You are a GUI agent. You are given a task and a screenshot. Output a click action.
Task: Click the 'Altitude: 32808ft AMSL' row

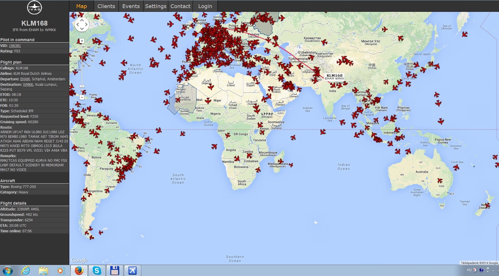(x=35, y=209)
